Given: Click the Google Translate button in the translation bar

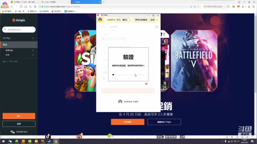Looking at the screenshot, I should (141, 20).
